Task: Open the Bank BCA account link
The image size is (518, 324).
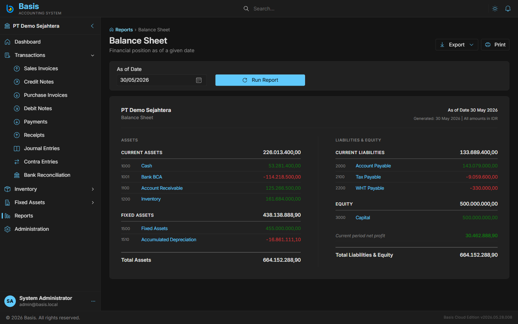Action: tap(151, 177)
